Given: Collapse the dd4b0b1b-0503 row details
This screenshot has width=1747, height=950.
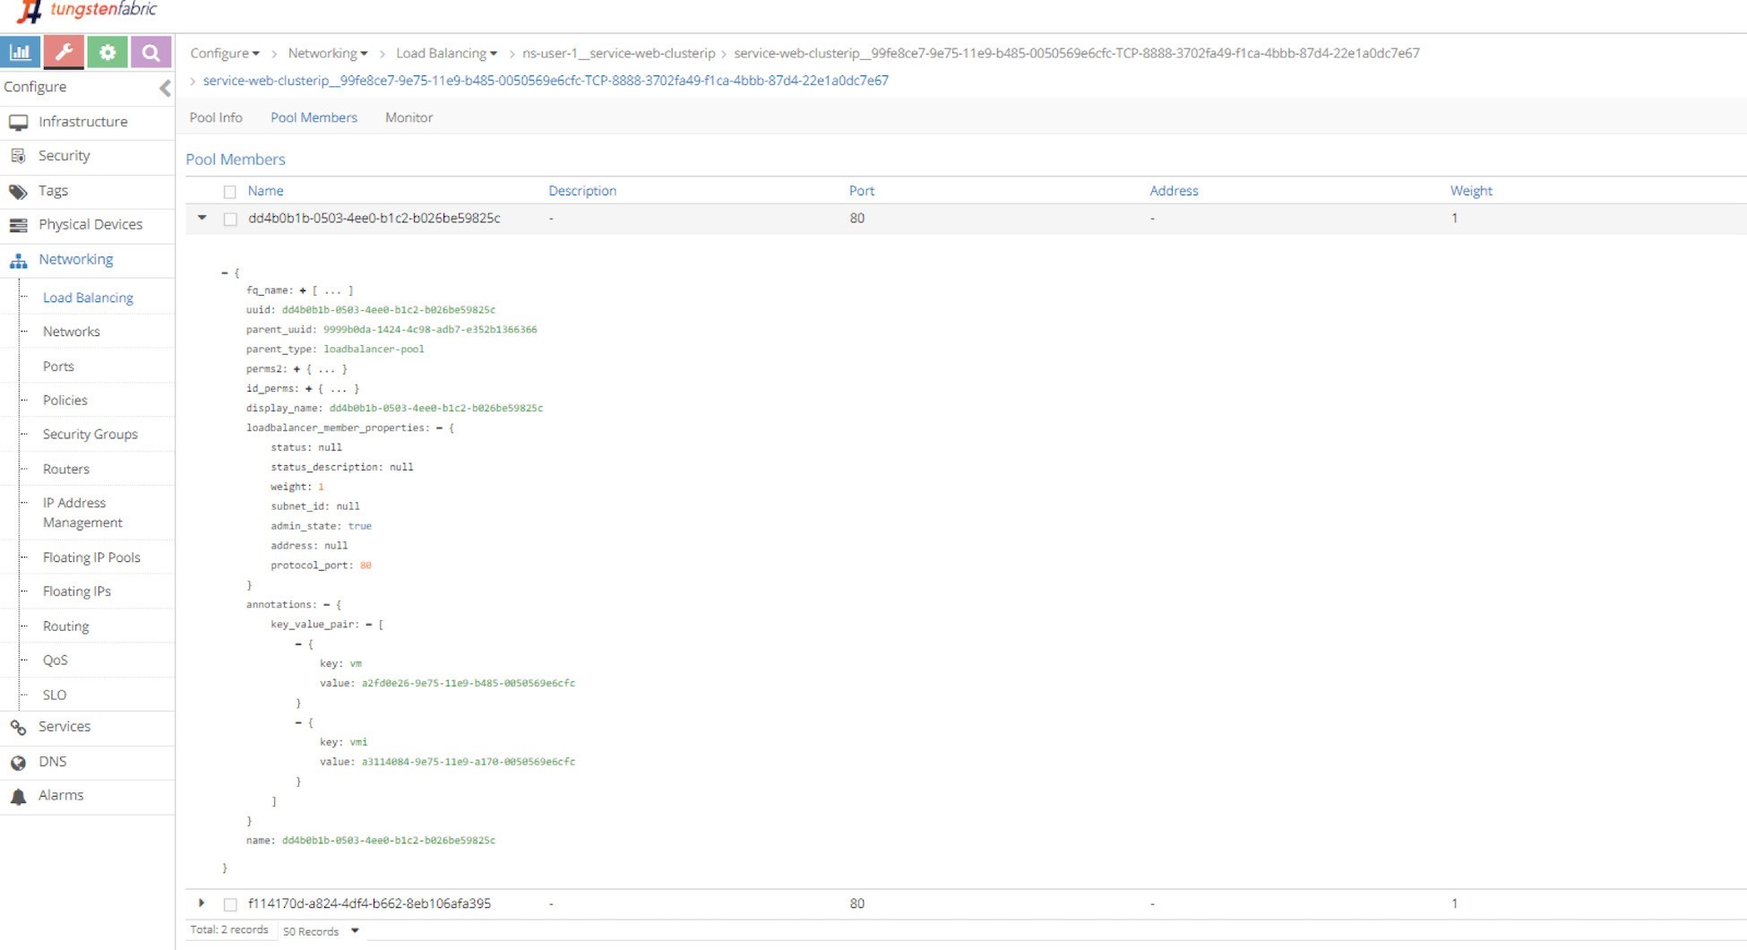Looking at the screenshot, I should click(202, 218).
